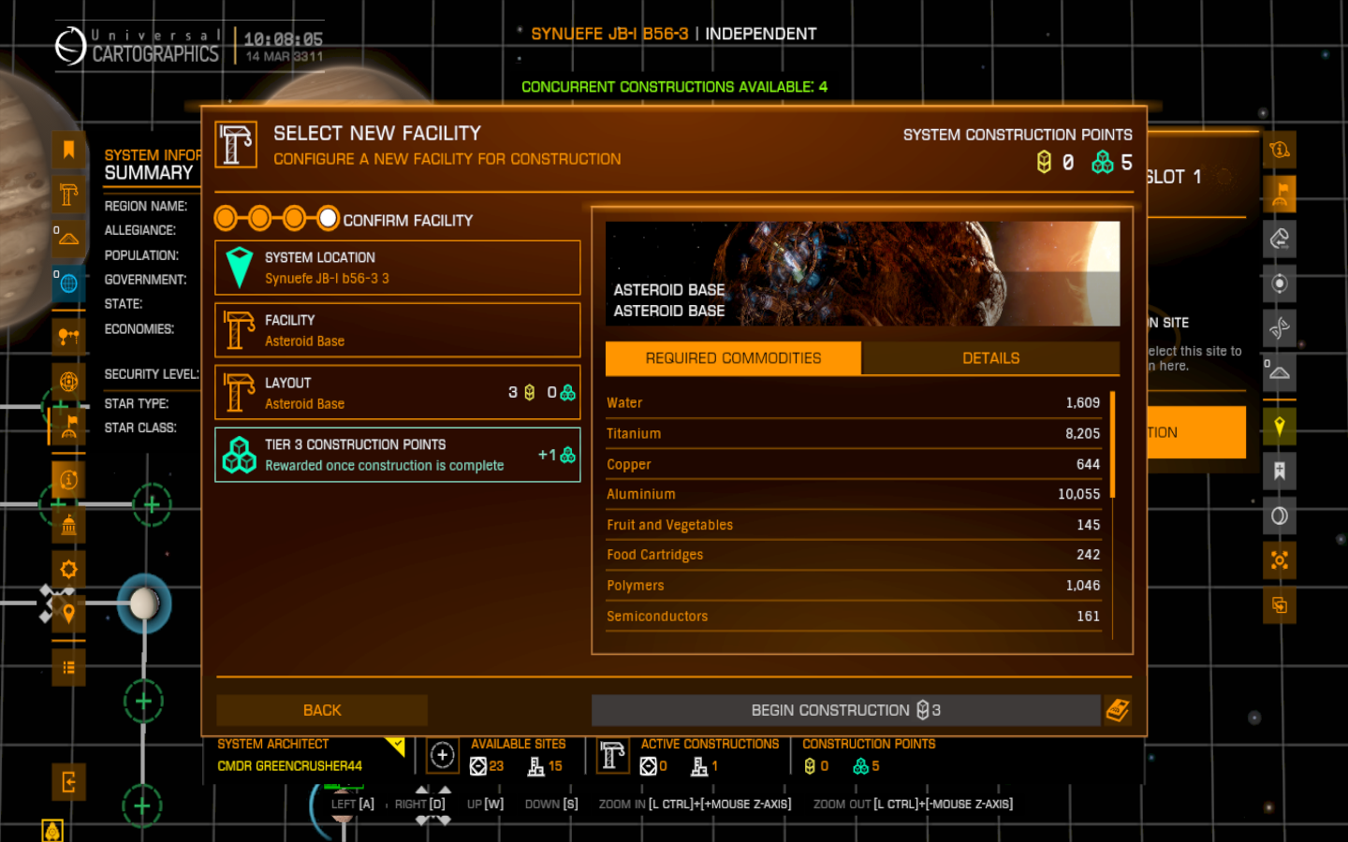
Task: Click Concurrent Constructions Available text
Action: point(674,87)
